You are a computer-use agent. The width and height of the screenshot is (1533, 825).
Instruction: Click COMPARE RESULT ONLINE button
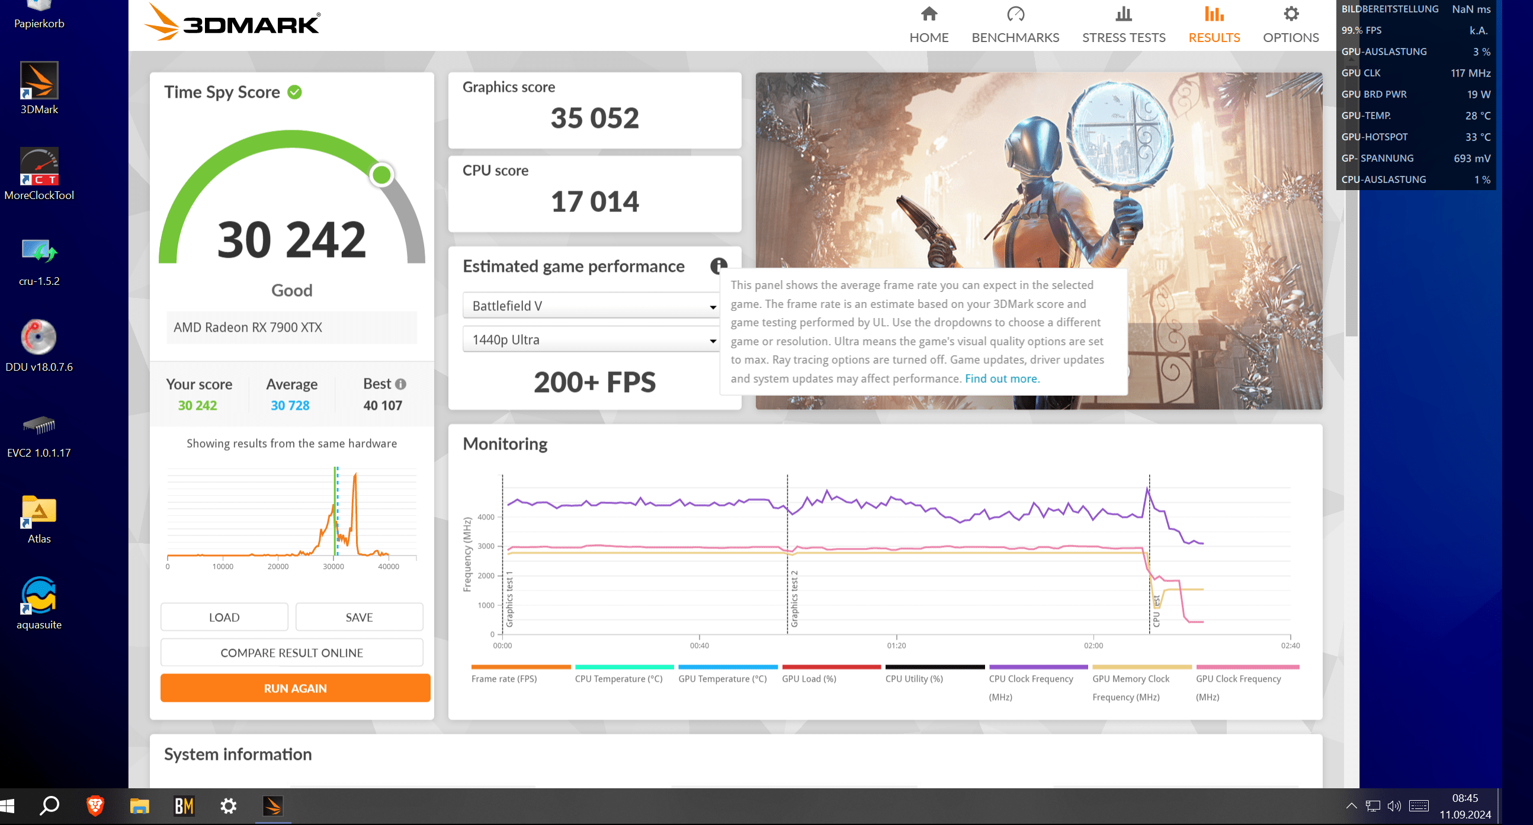(x=291, y=653)
